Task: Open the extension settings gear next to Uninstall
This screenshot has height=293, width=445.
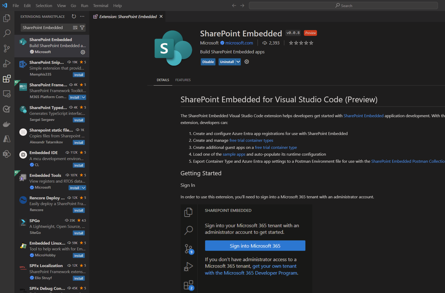Action: 246,62
